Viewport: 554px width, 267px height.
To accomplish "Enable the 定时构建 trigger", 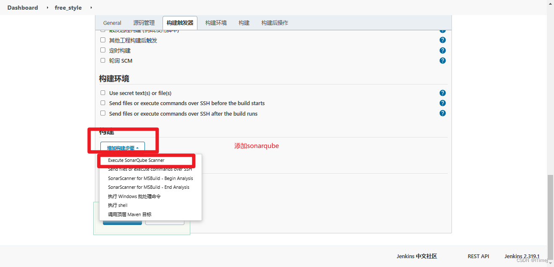I will 103,50.
